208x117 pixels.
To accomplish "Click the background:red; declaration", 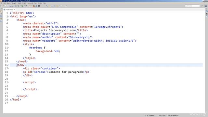I will point(48,51).
